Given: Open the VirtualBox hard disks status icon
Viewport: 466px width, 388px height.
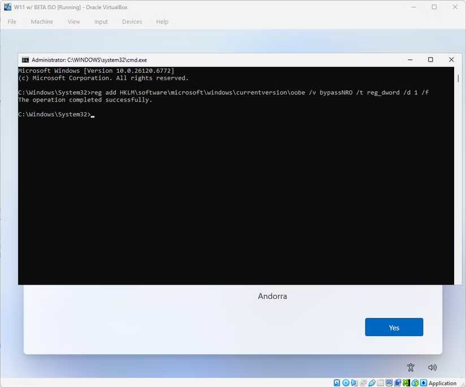Looking at the screenshot, I should (337, 382).
